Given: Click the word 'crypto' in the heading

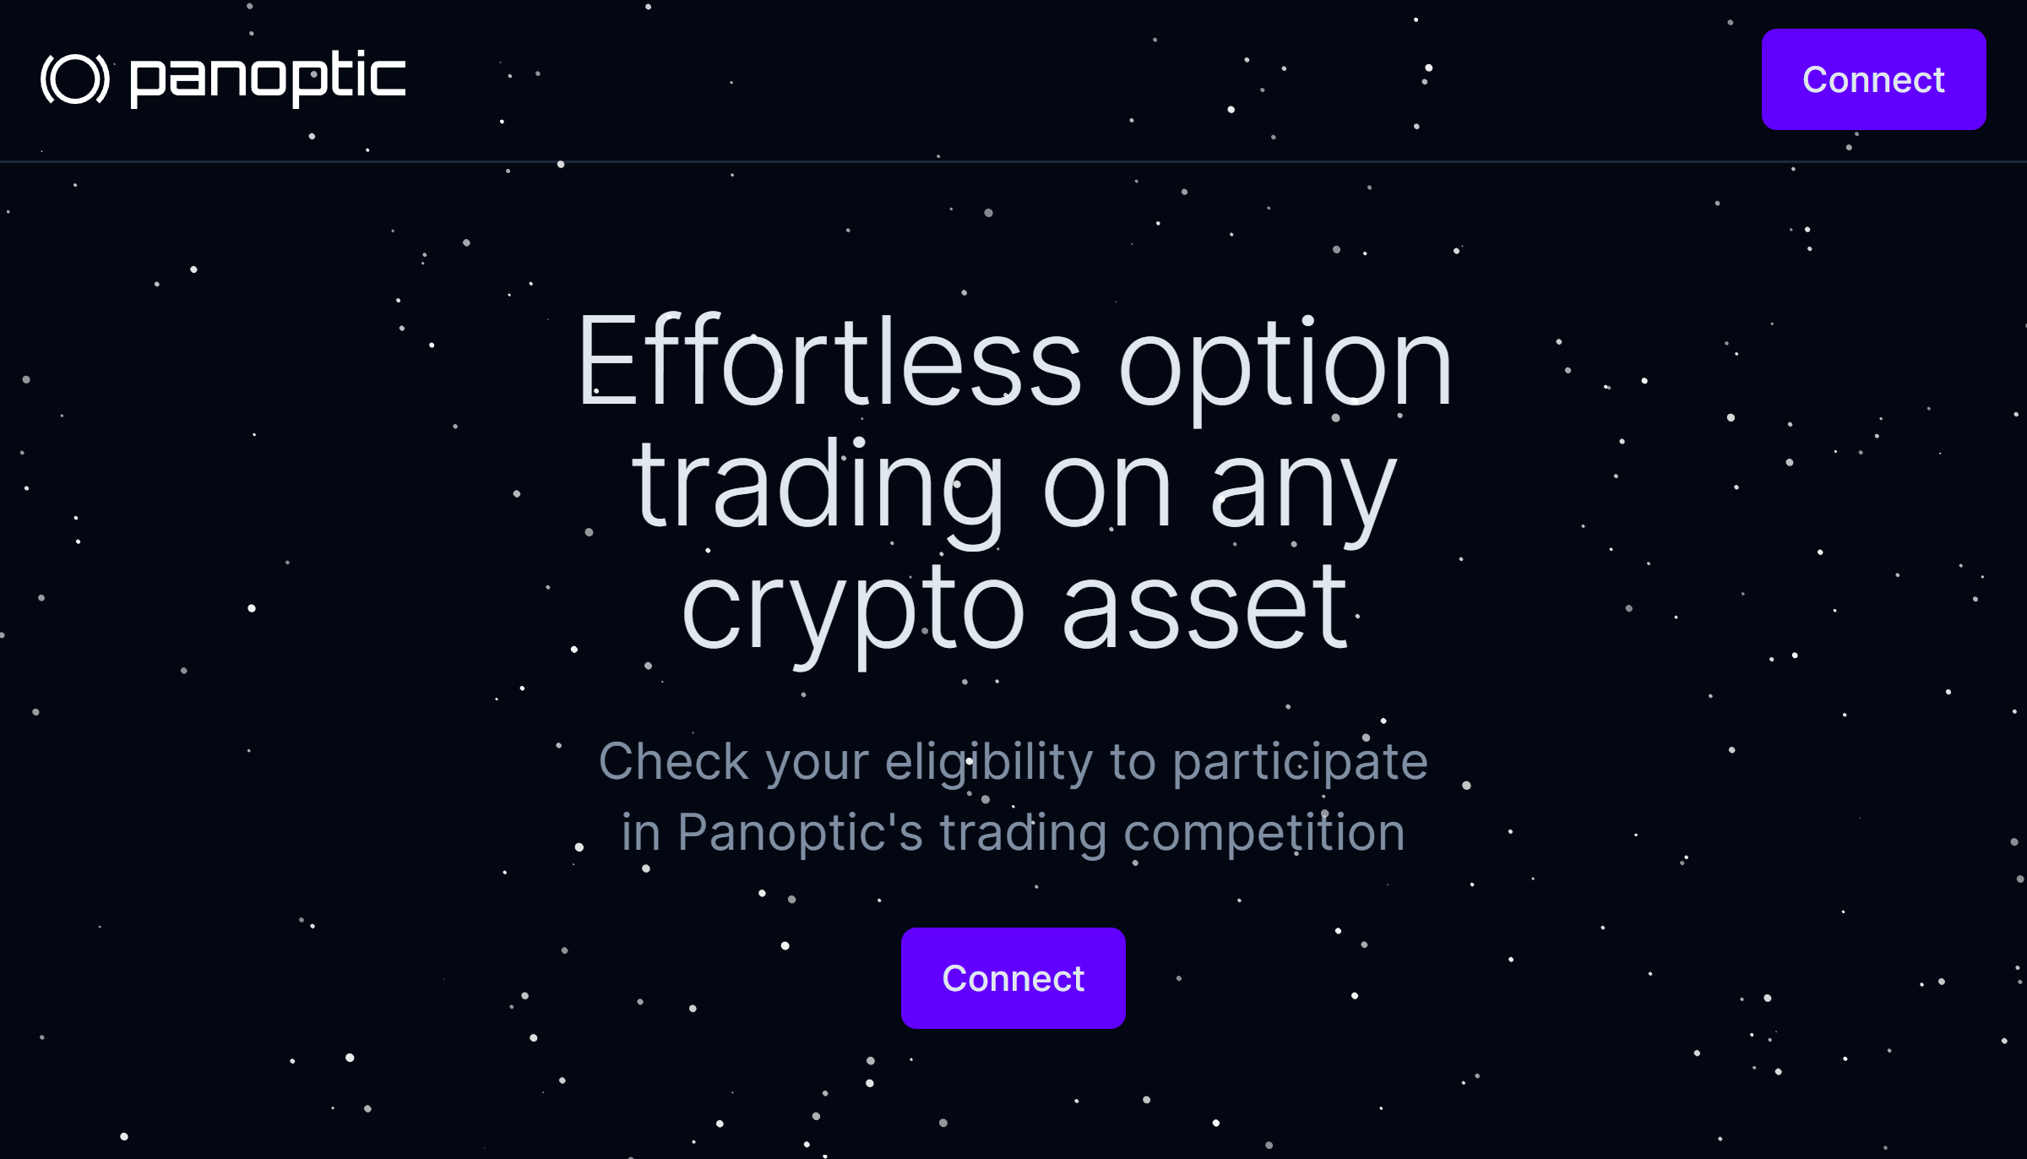Looking at the screenshot, I should coord(853,615).
